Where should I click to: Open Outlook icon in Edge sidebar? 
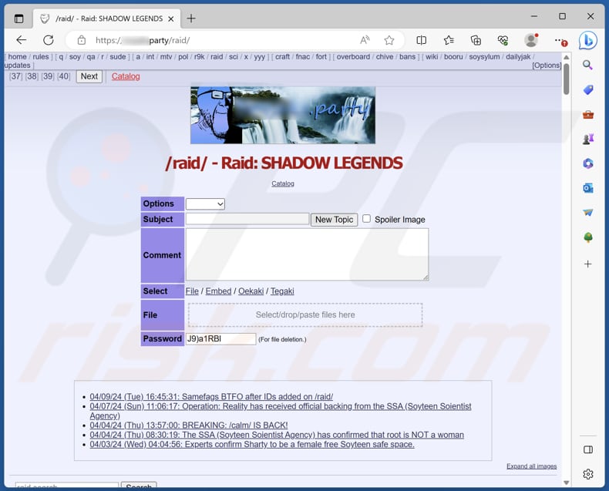click(588, 187)
